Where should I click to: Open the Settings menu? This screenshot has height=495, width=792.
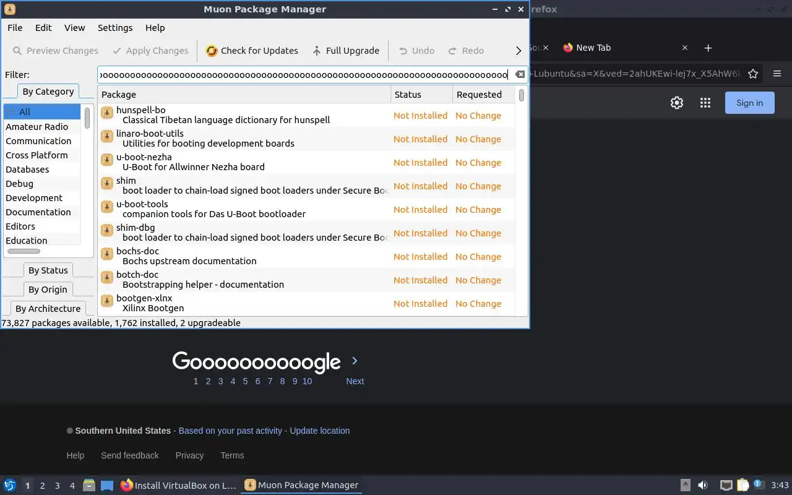coord(115,28)
